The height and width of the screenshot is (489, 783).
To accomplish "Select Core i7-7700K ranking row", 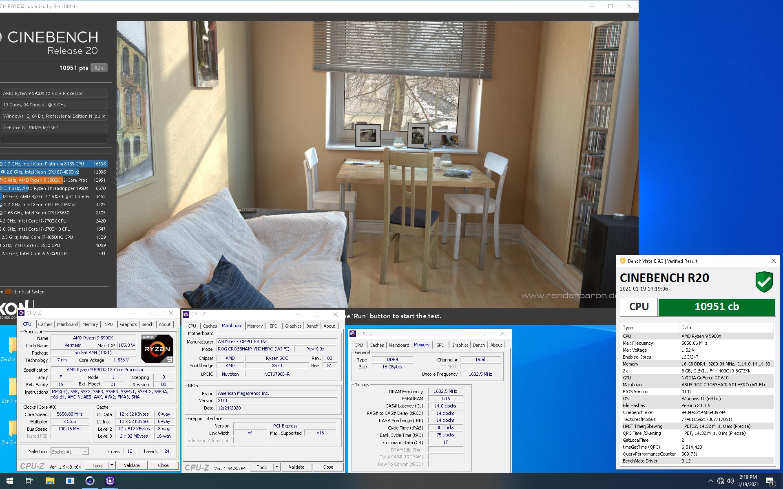I will click(x=54, y=221).
